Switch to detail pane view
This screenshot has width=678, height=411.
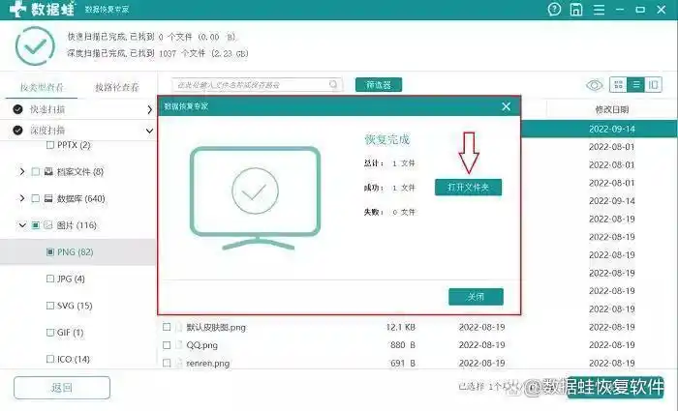[x=653, y=85]
